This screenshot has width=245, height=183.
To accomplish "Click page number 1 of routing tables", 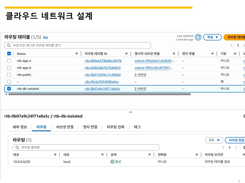I will tap(238, 45).
